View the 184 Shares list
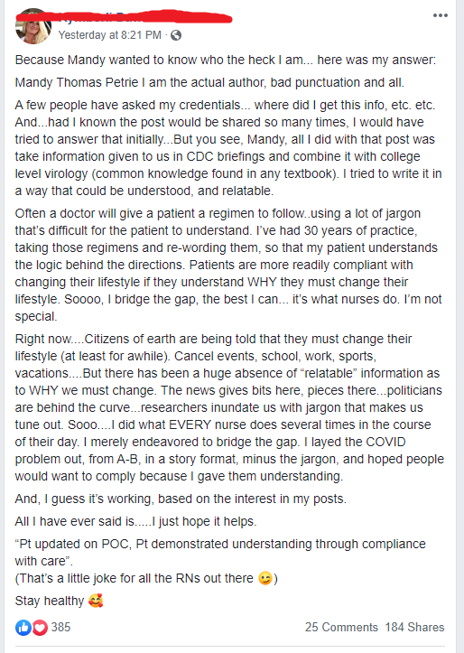 tap(414, 627)
